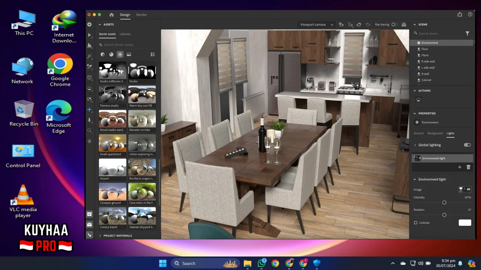481x270 pixels.
Task: Select the cube Object tool in left toolbar
Action: tap(89, 78)
